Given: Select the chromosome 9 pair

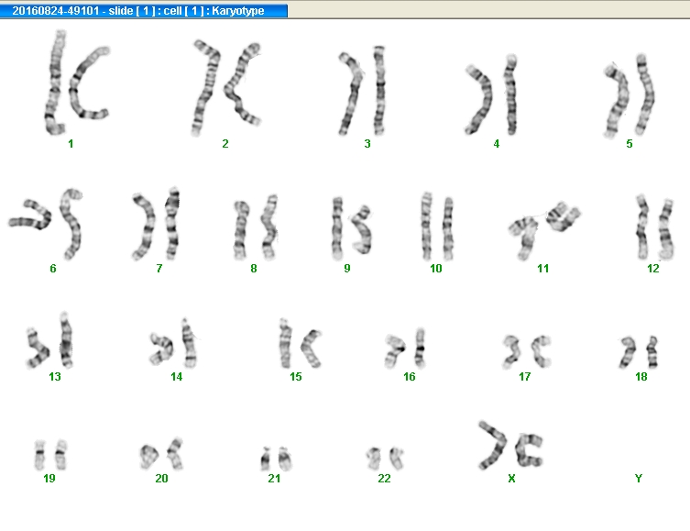Looking at the screenshot, I should pos(352,228).
